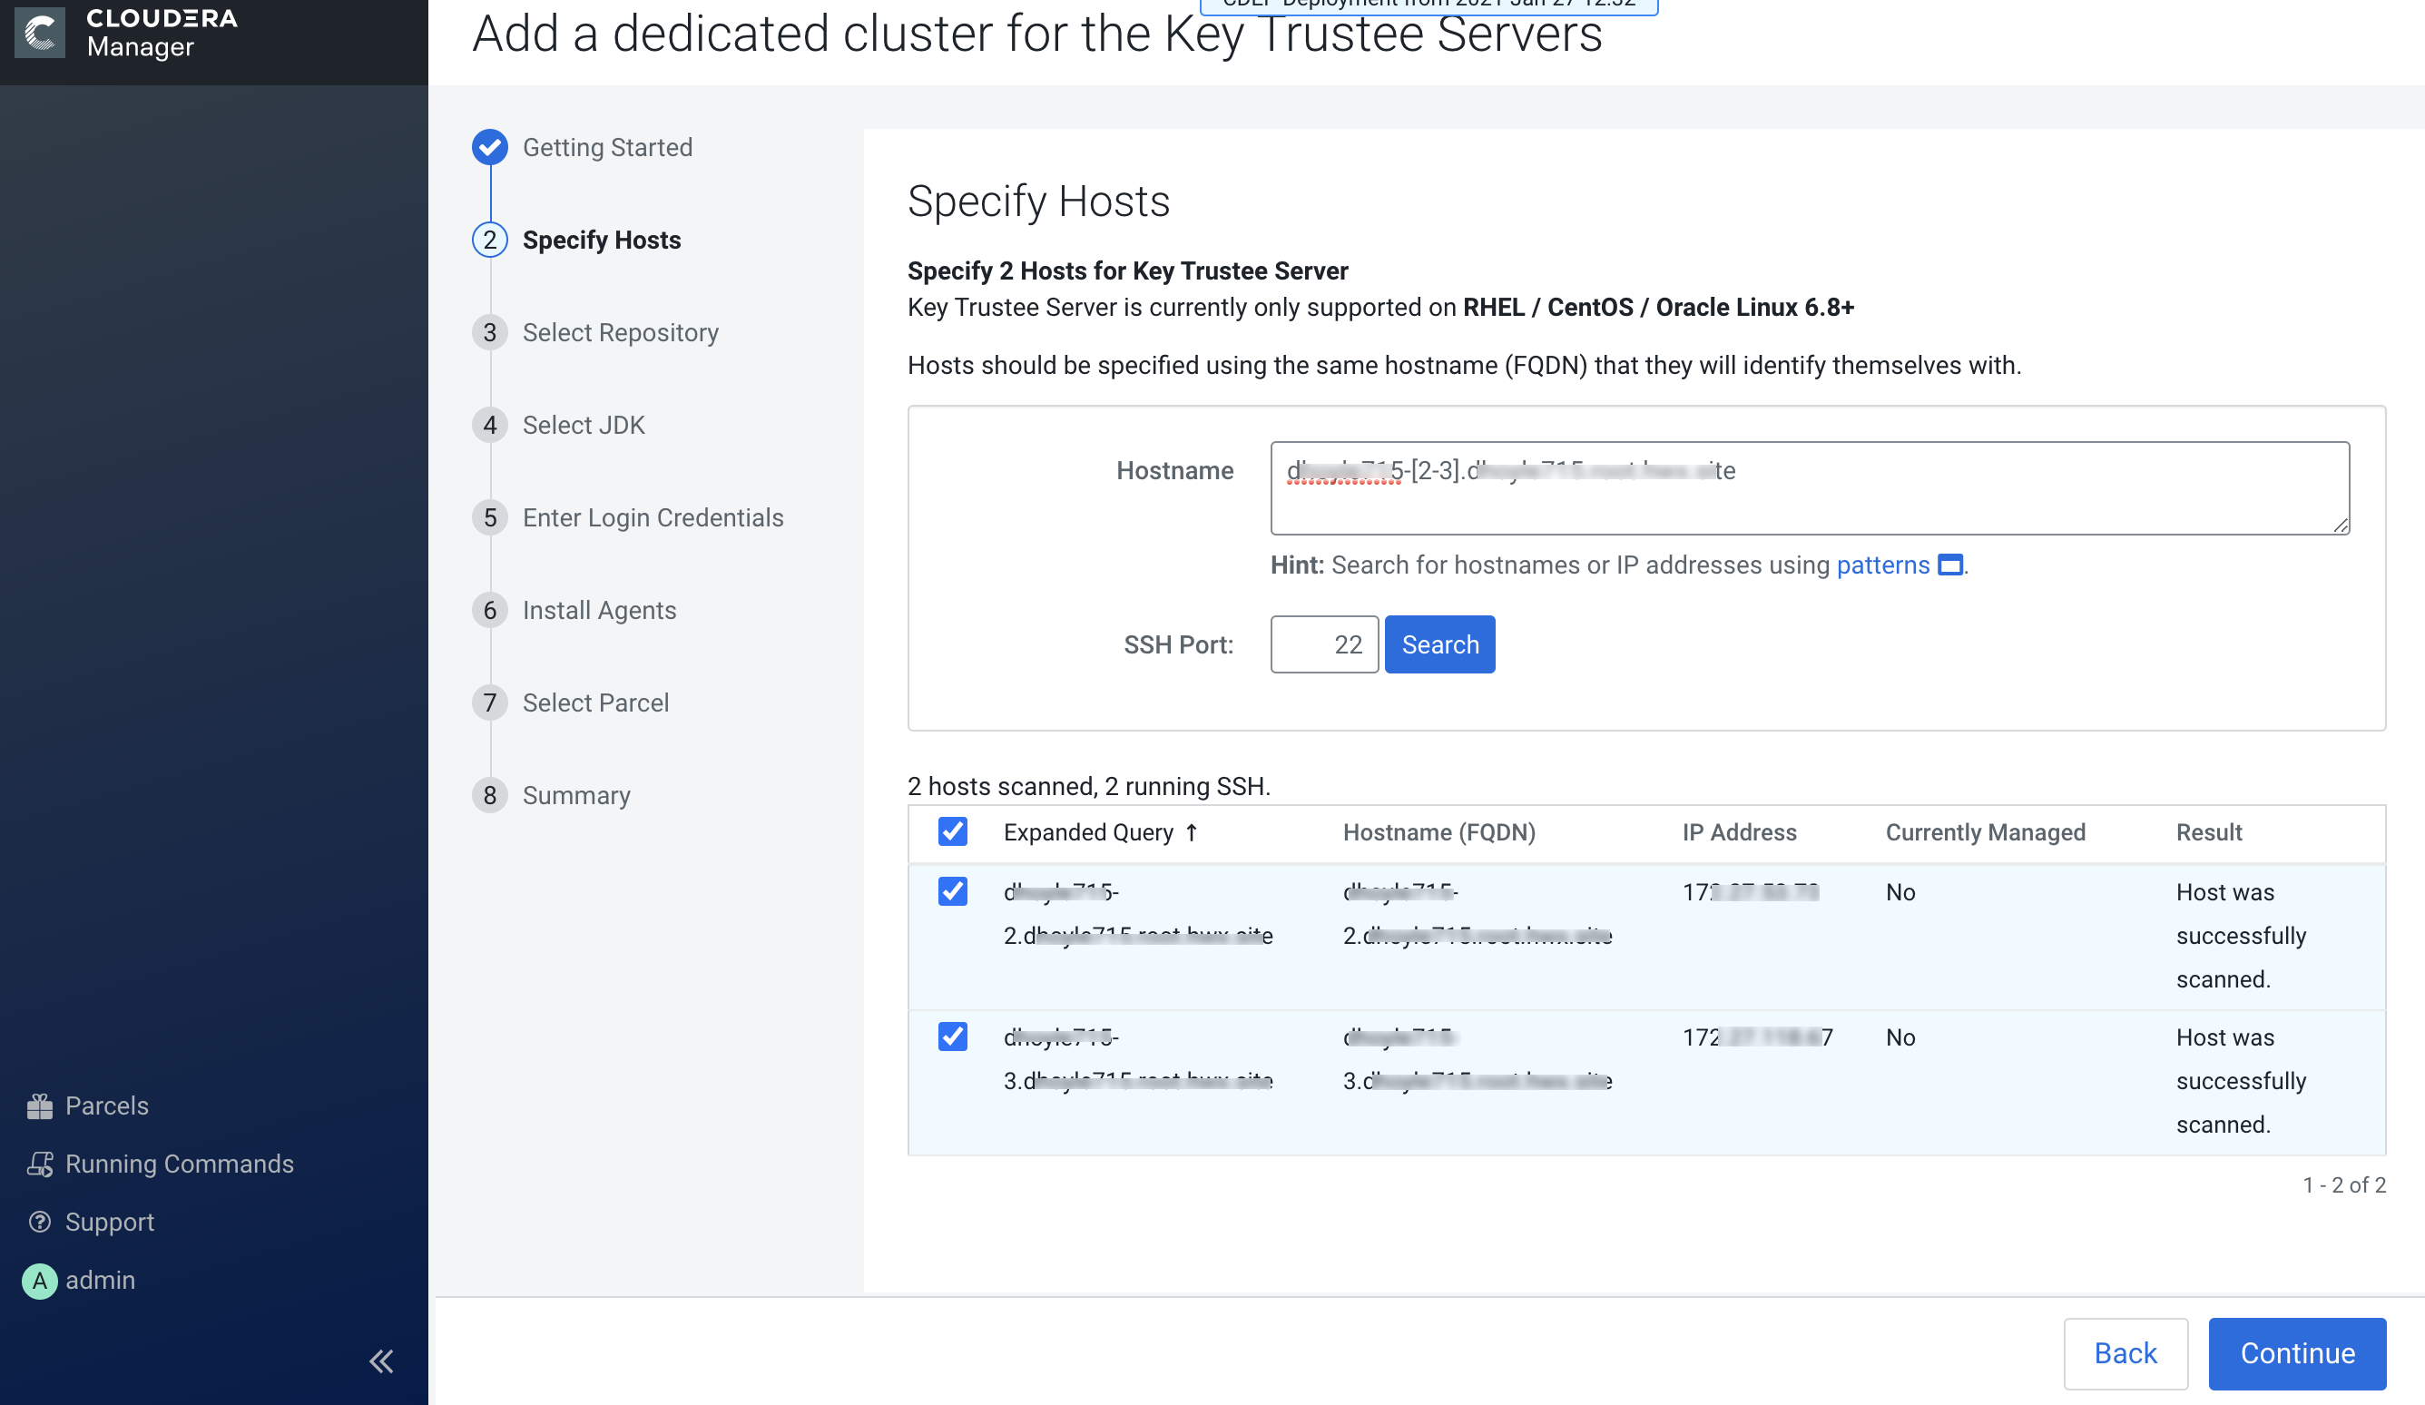The image size is (2425, 1405).
Task: Uncheck the first host row ending -2
Action: [x=953, y=891]
